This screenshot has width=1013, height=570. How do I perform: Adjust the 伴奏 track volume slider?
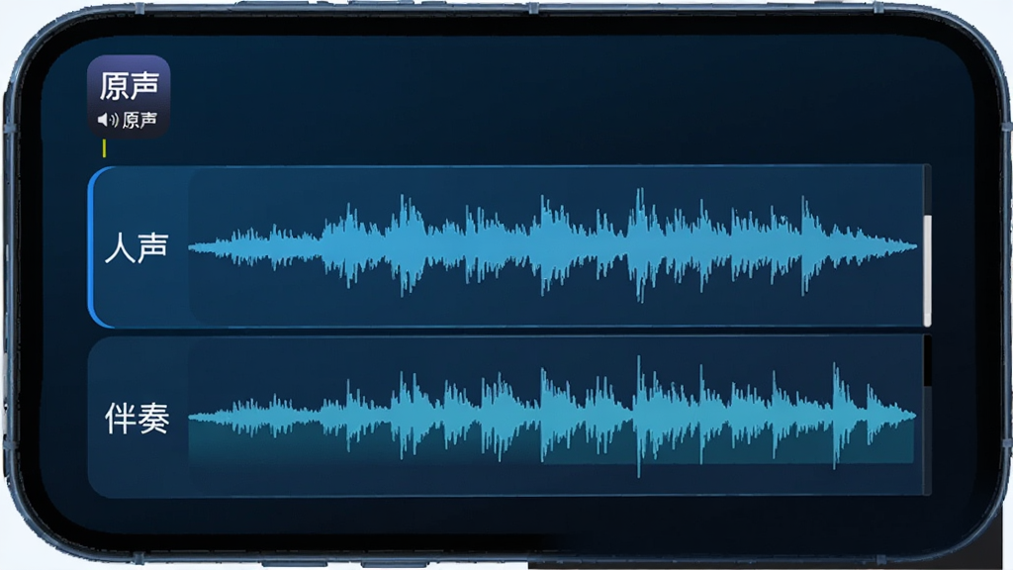tap(928, 416)
